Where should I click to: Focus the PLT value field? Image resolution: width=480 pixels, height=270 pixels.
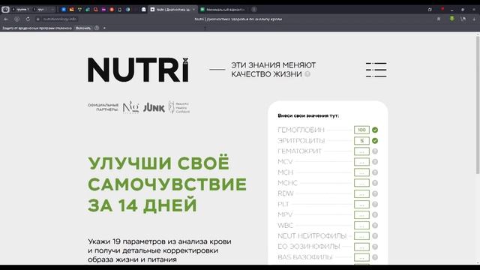click(x=361, y=204)
